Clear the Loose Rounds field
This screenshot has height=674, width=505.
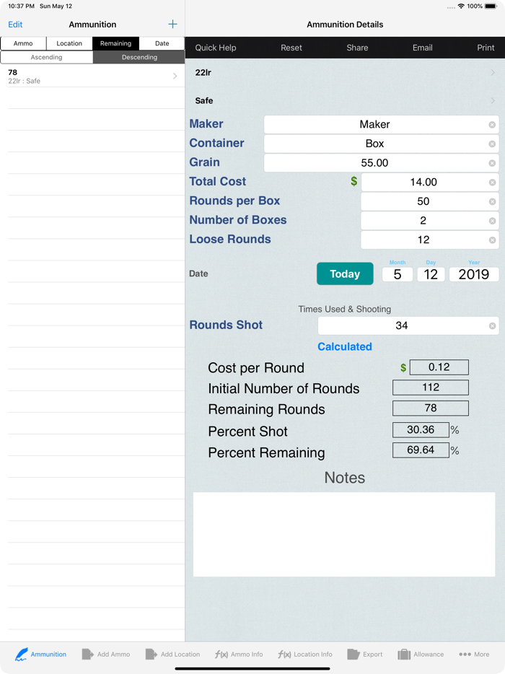(x=492, y=240)
